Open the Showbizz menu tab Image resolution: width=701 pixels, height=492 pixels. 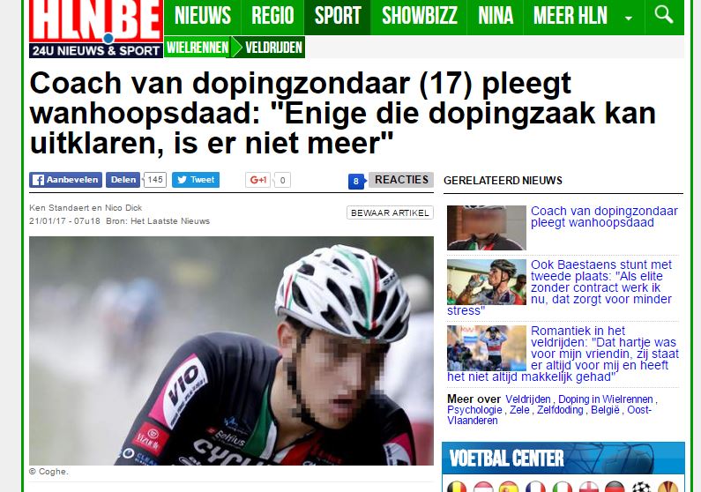419,16
